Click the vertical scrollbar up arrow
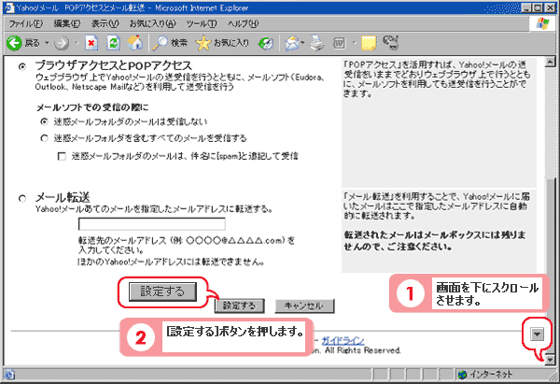 pos(550,63)
